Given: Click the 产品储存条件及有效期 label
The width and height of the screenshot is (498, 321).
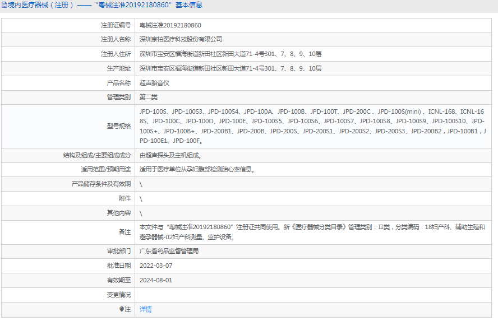Looking at the screenshot, I should click(x=101, y=184).
